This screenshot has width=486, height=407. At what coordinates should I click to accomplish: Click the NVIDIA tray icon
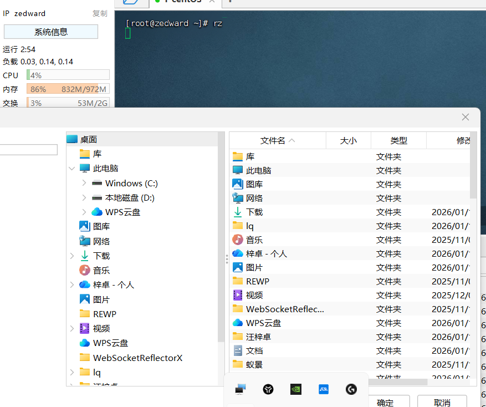coord(296,389)
